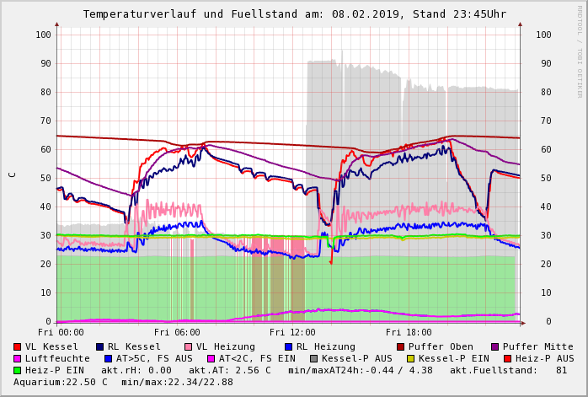Click the dark blue RL Kessel legend swatch
Viewport: 588px width, 397px height.
pyautogui.click(x=100, y=346)
